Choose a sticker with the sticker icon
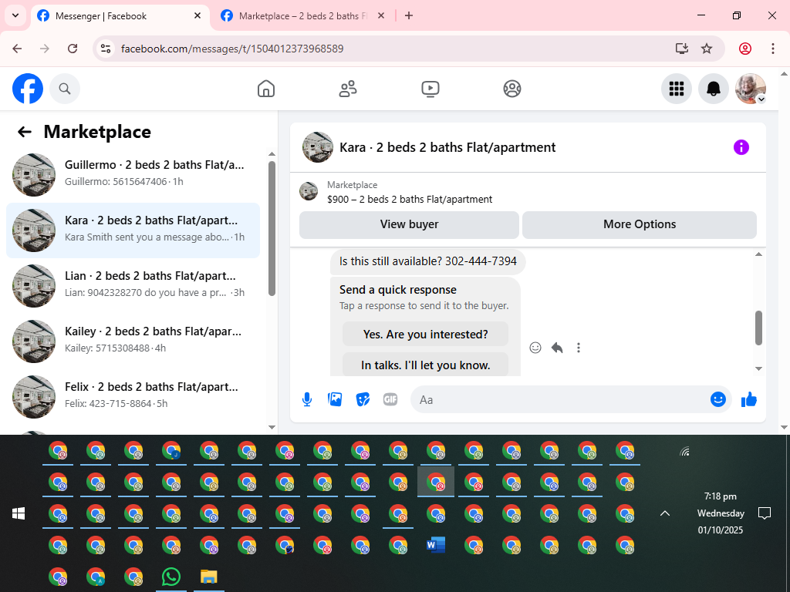The height and width of the screenshot is (592, 790). (363, 400)
